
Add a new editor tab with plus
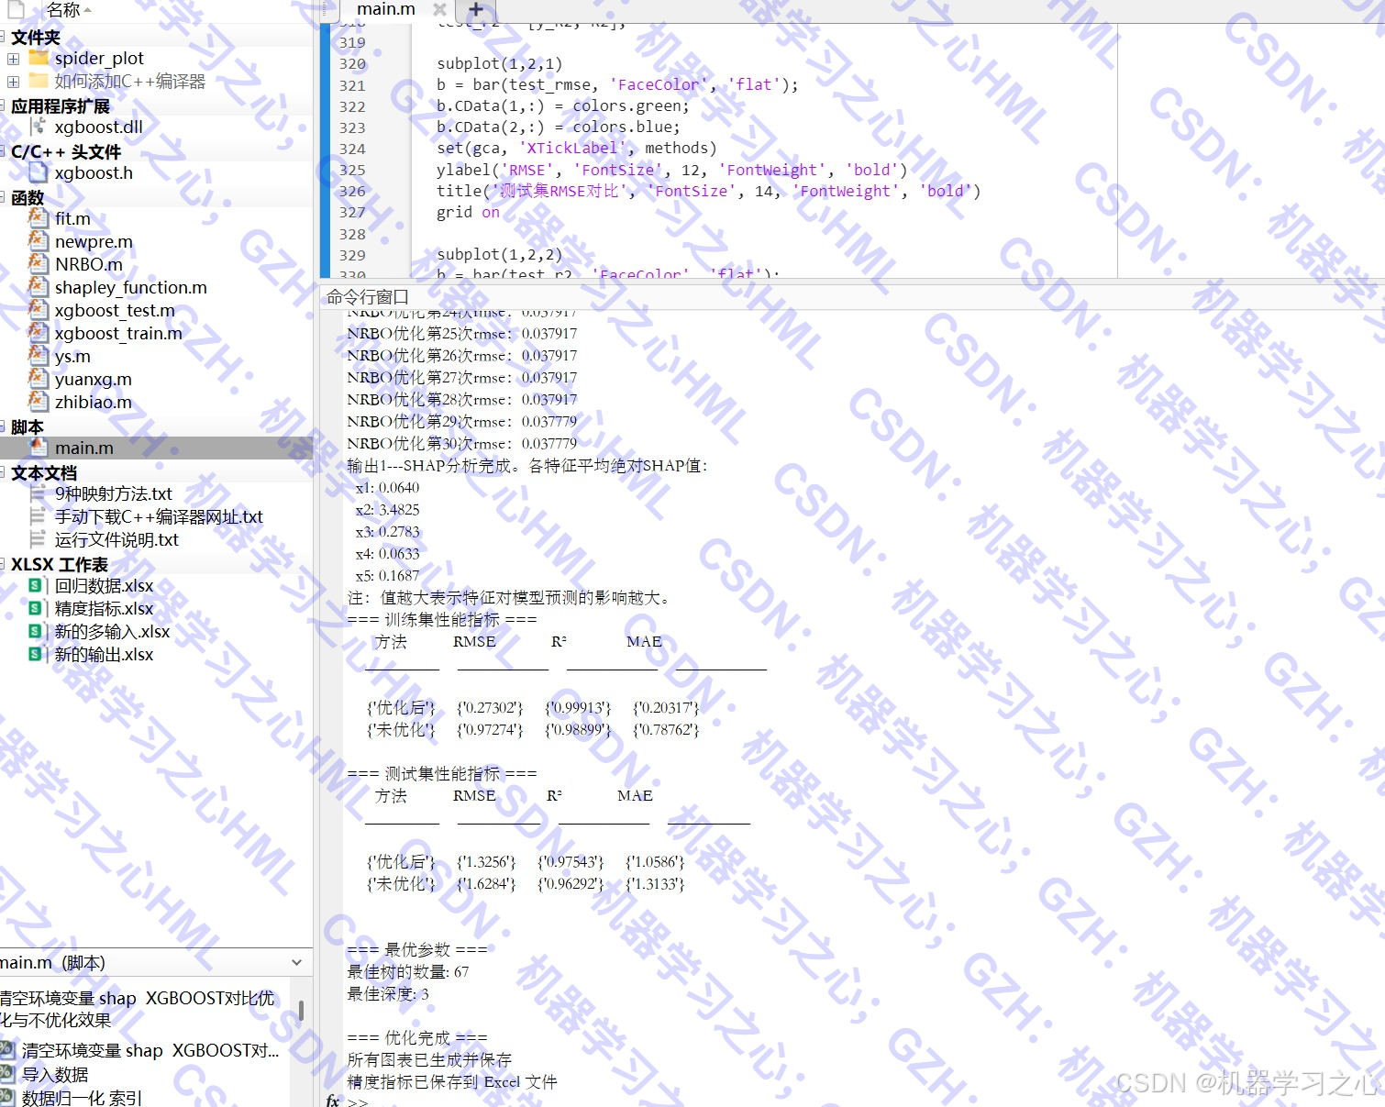(475, 10)
